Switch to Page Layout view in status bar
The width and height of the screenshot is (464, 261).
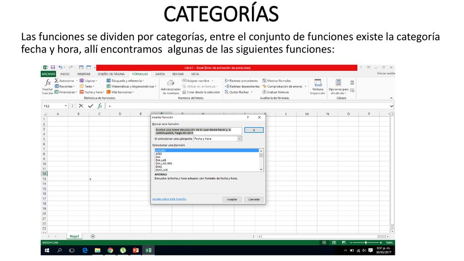tap(334, 243)
